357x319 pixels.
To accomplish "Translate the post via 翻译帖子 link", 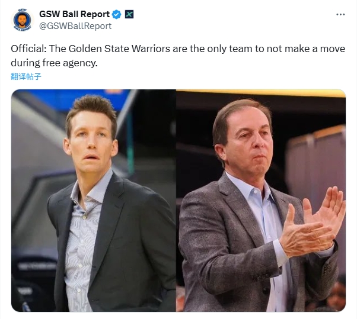I will (26, 76).
